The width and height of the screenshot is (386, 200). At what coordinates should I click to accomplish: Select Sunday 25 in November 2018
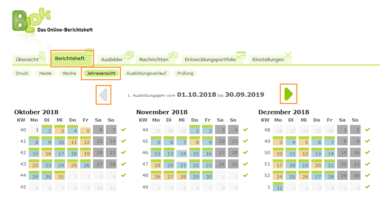tap(233, 164)
